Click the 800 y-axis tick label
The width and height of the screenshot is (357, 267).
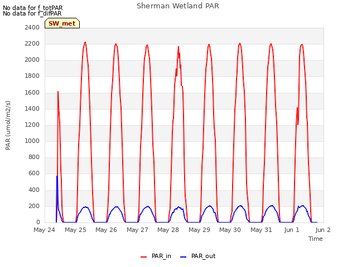34,157
